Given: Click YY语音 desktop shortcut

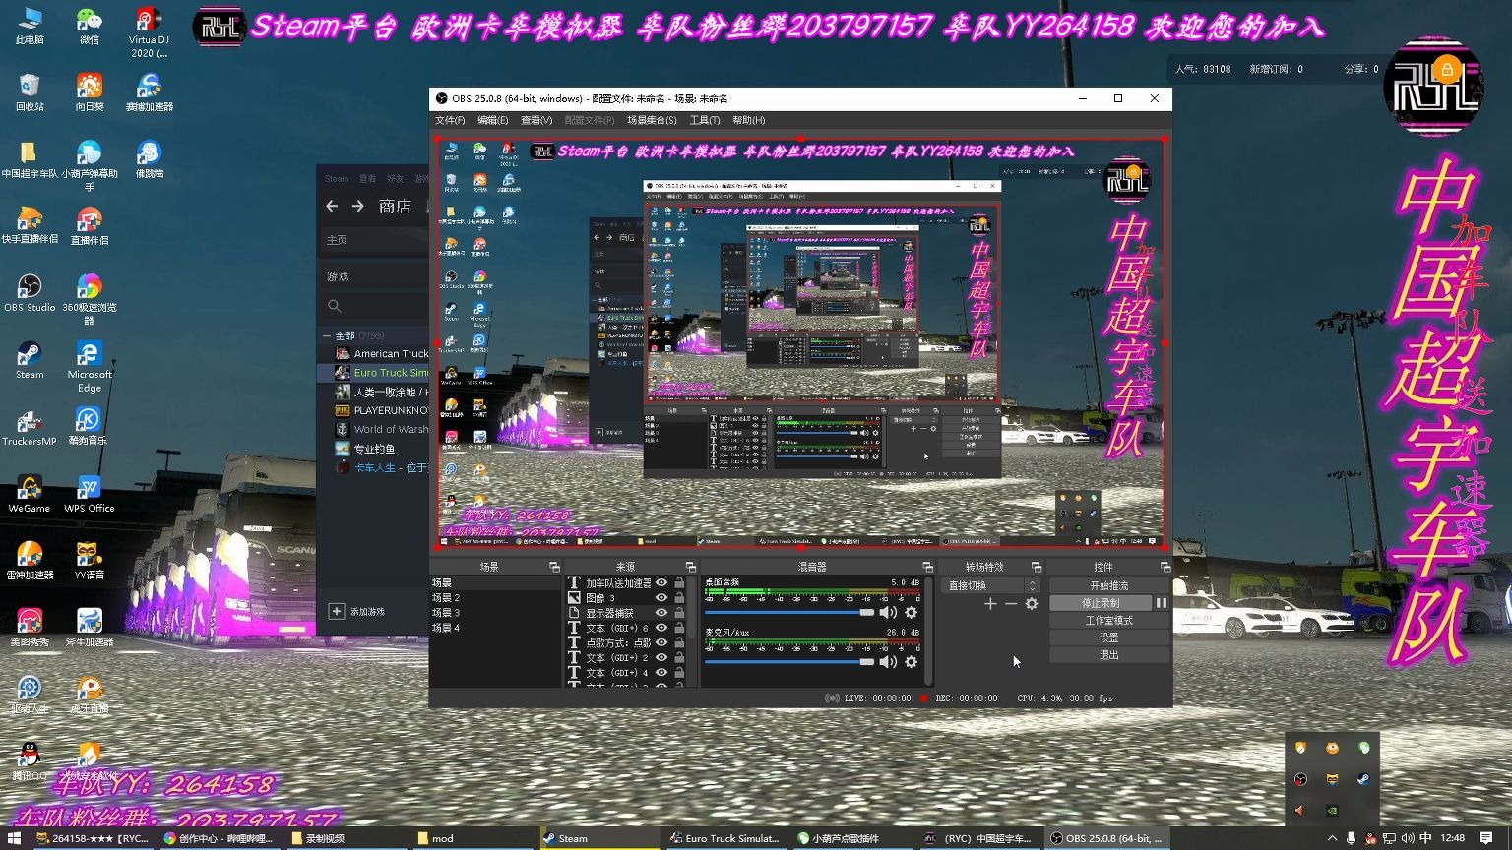Looking at the screenshot, I should pos(89,561).
